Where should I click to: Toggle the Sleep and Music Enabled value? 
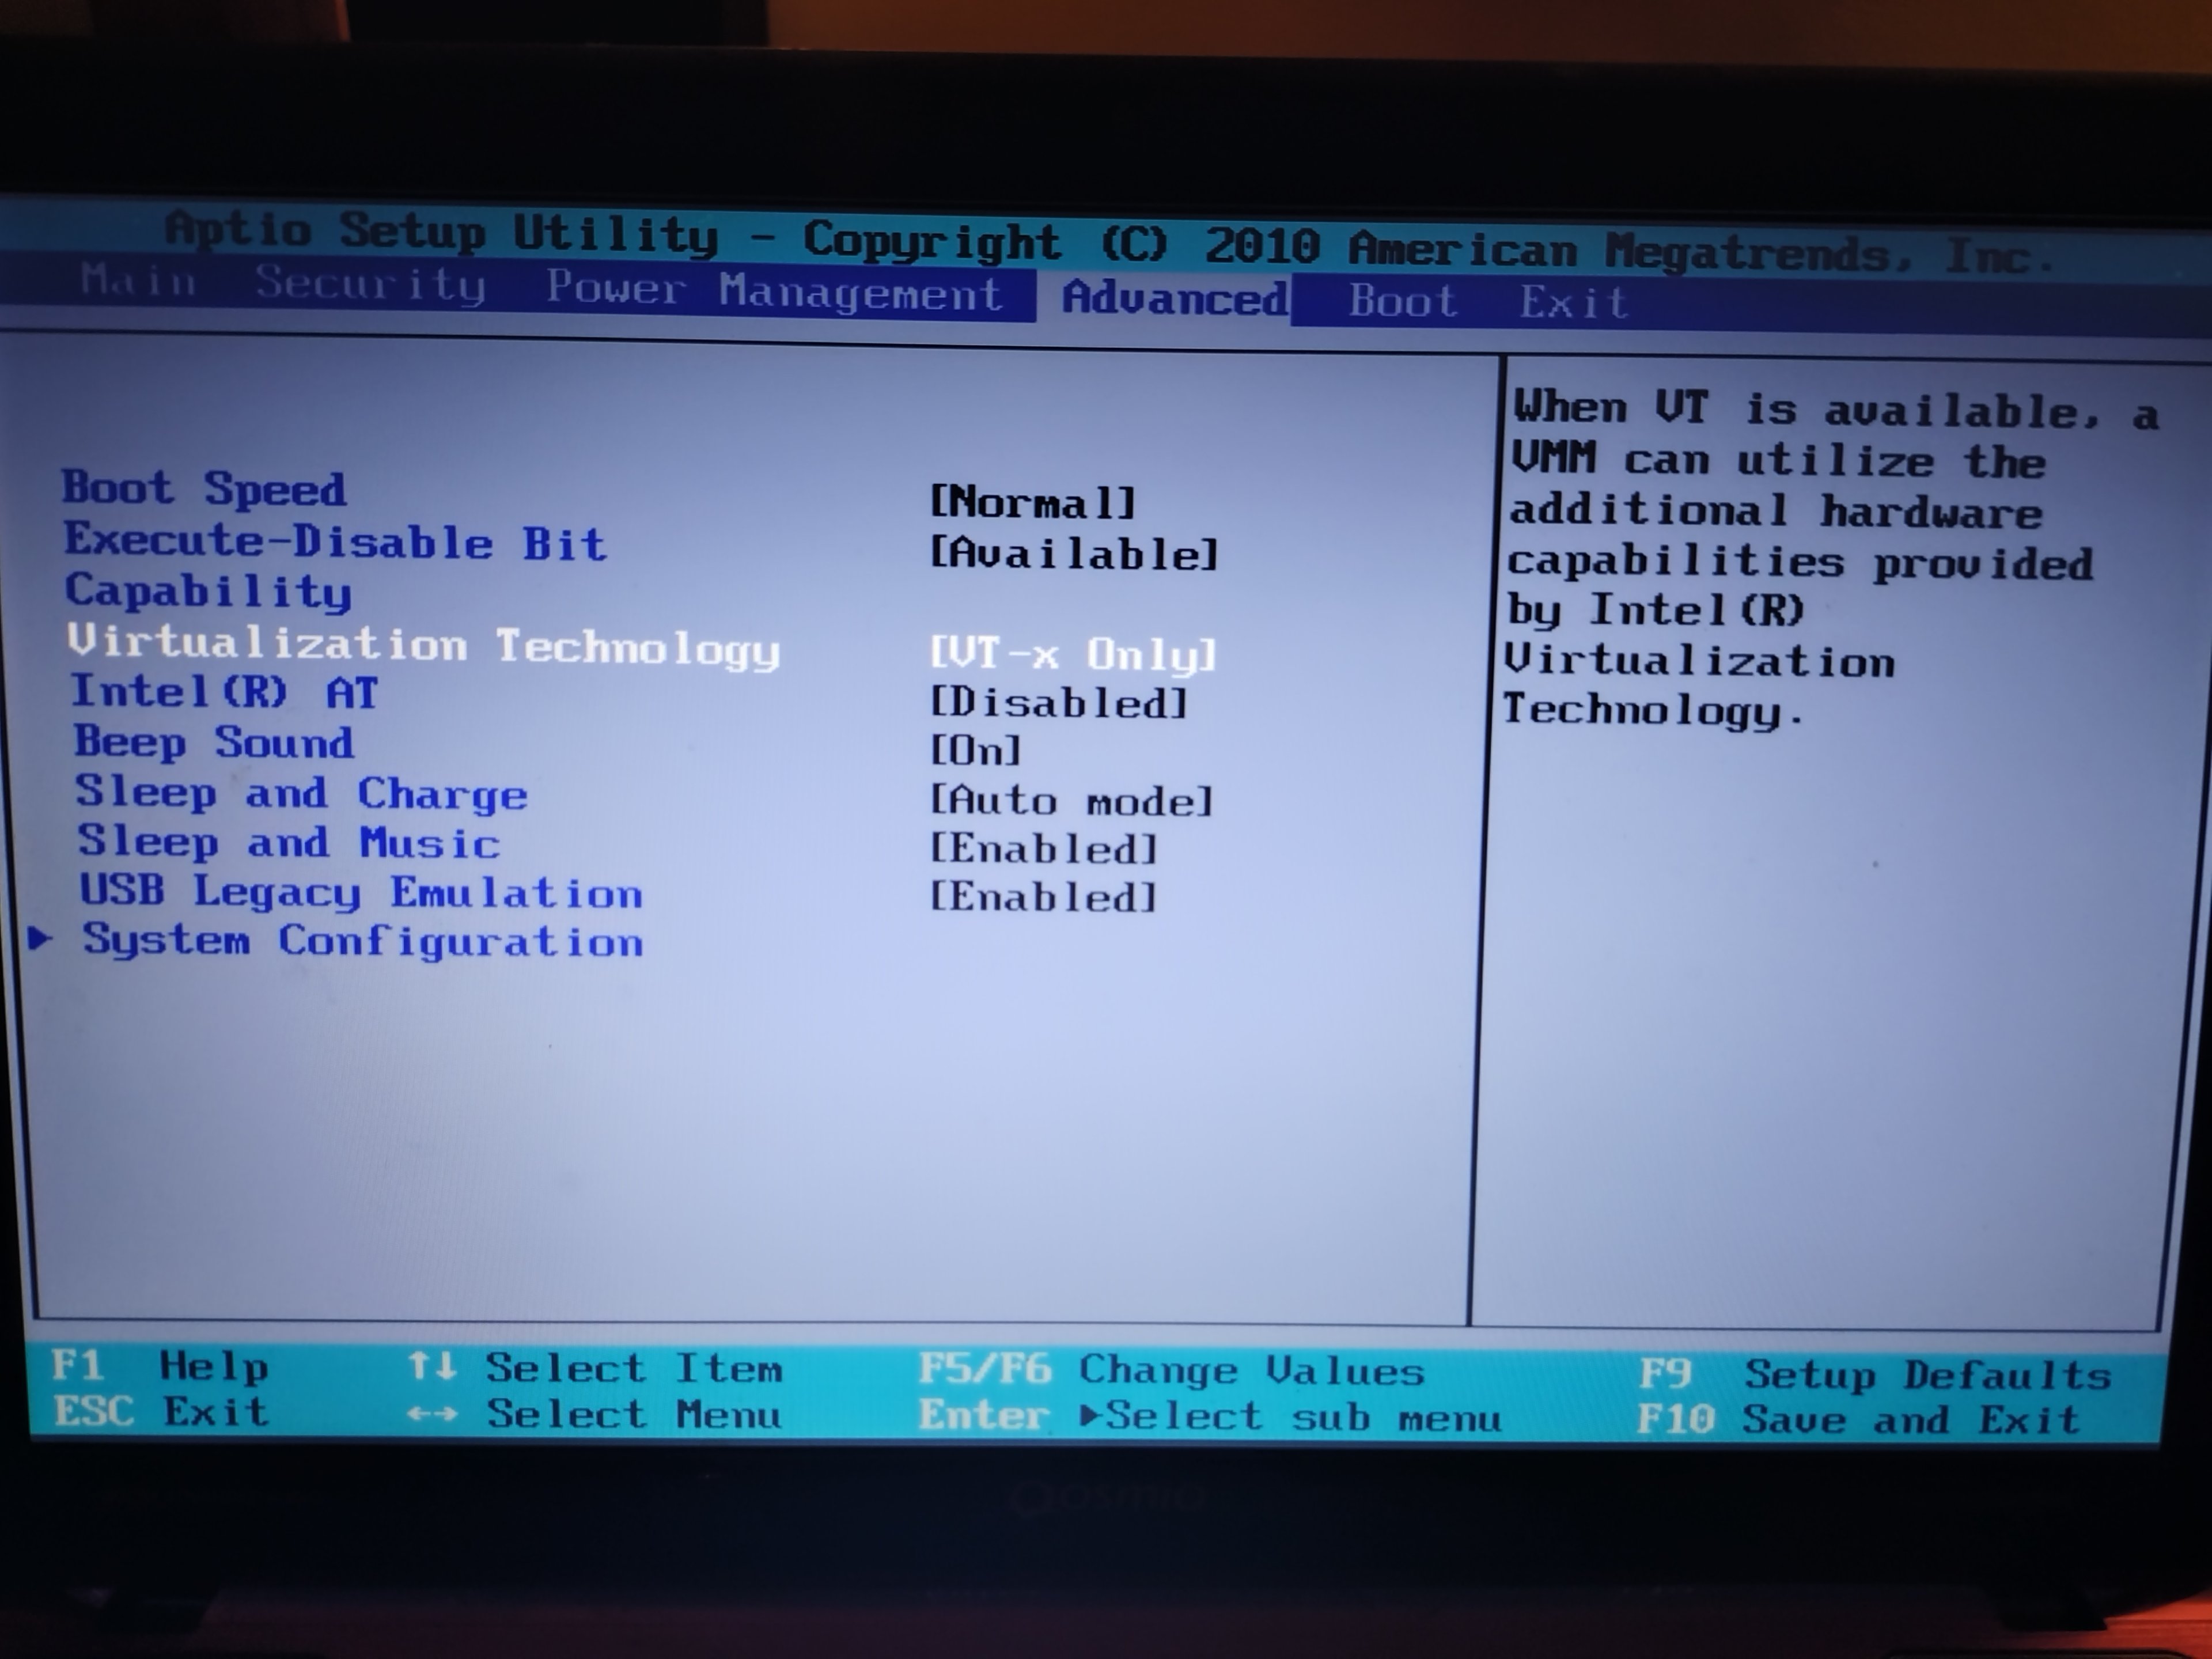tap(1044, 849)
